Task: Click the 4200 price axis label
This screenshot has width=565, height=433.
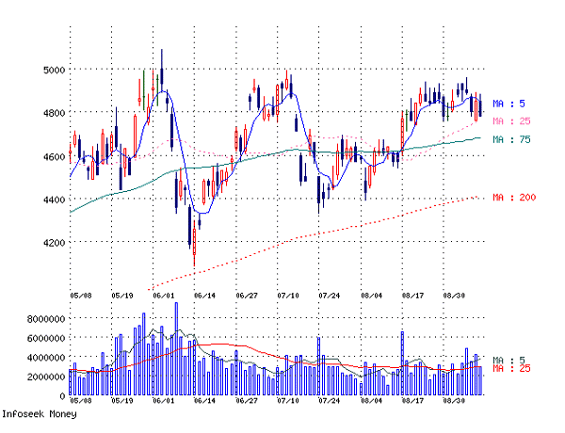Action: point(54,243)
